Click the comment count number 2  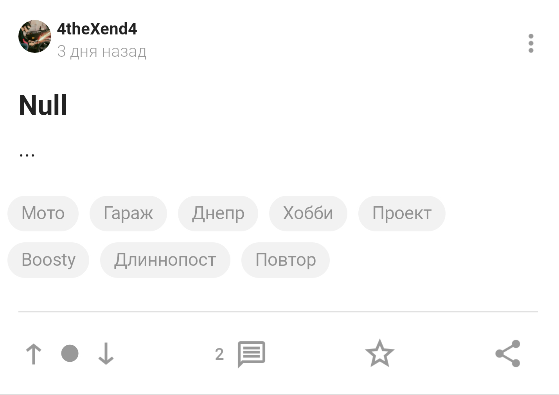[x=219, y=354]
